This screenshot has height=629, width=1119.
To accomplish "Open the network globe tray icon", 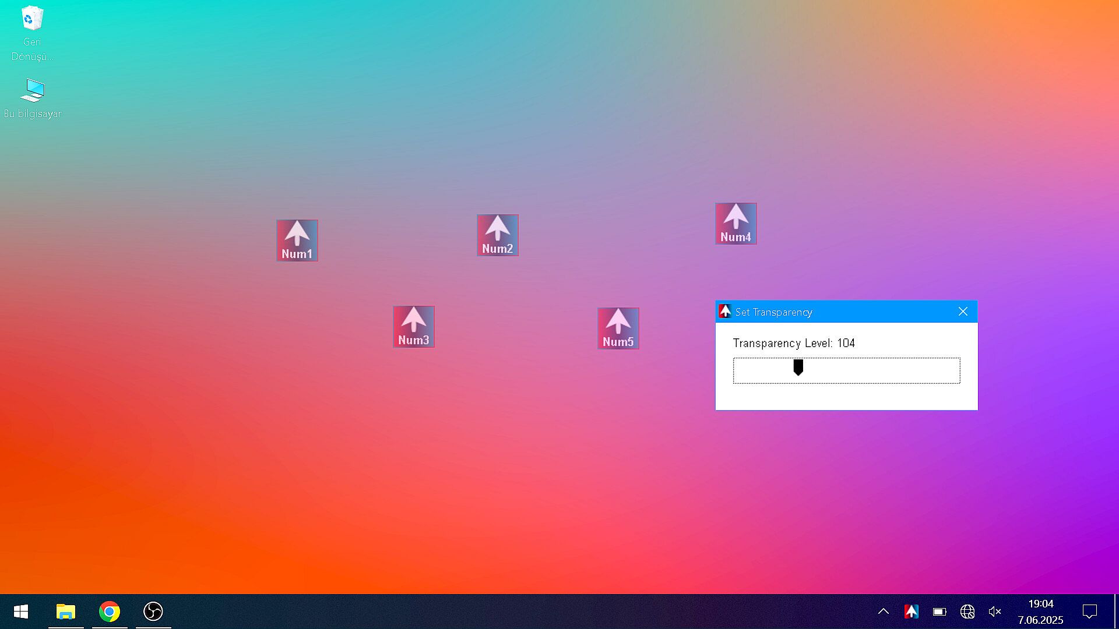I will click(967, 612).
